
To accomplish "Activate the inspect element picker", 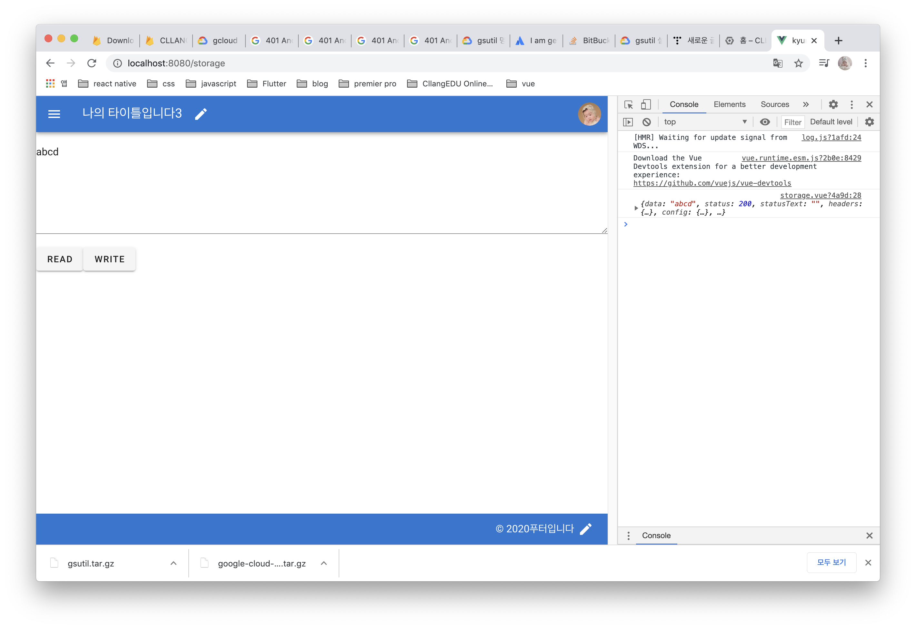I will (628, 104).
